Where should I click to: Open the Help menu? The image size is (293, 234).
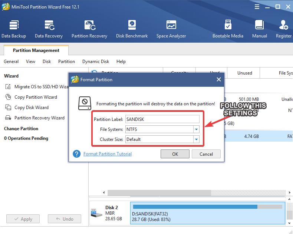pos(121,62)
